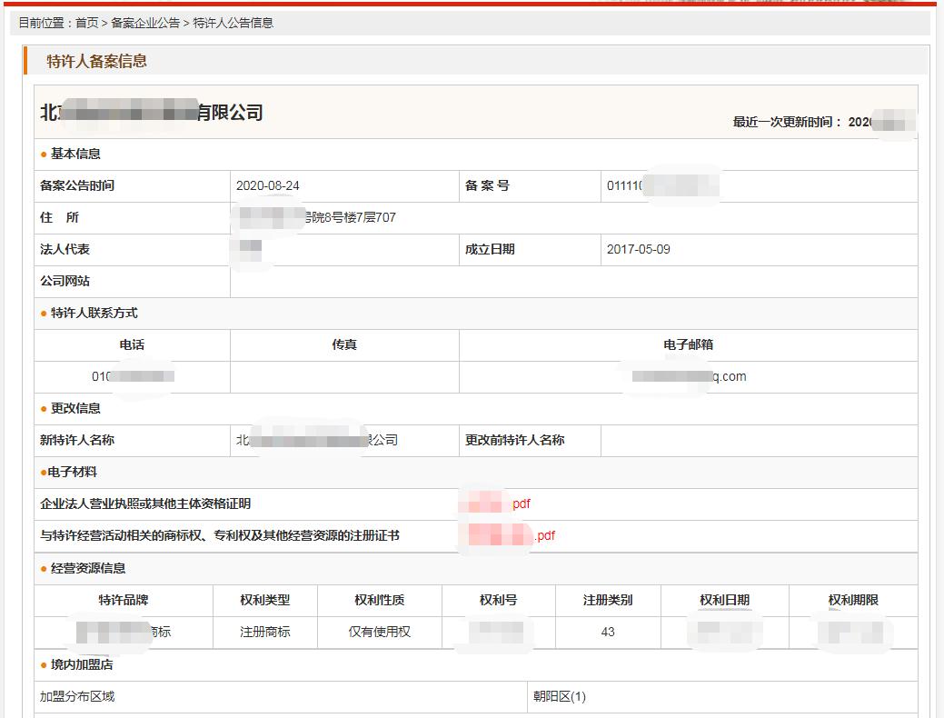Click the 首页 breadcrumb link
Screen dimensions: 944x718
[86, 23]
